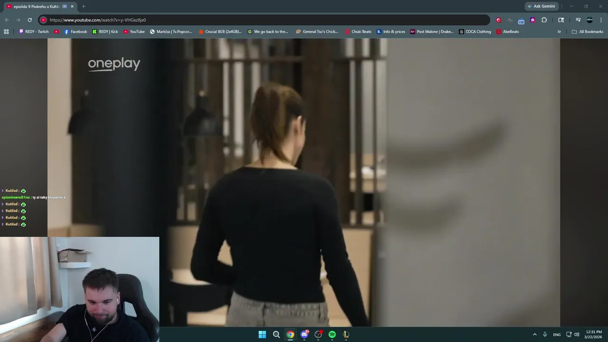Viewport: 608px width, 342px height.
Task: Open the Chrome three-dot menu
Action: click(x=601, y=20)
